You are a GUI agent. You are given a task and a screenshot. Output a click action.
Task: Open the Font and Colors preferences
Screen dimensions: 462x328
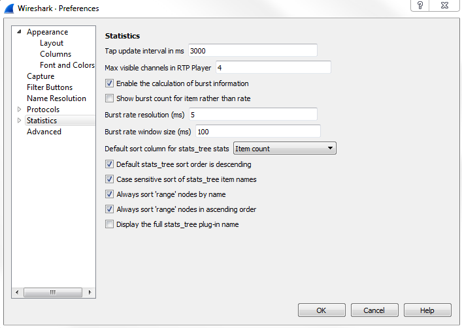[67, 65]
